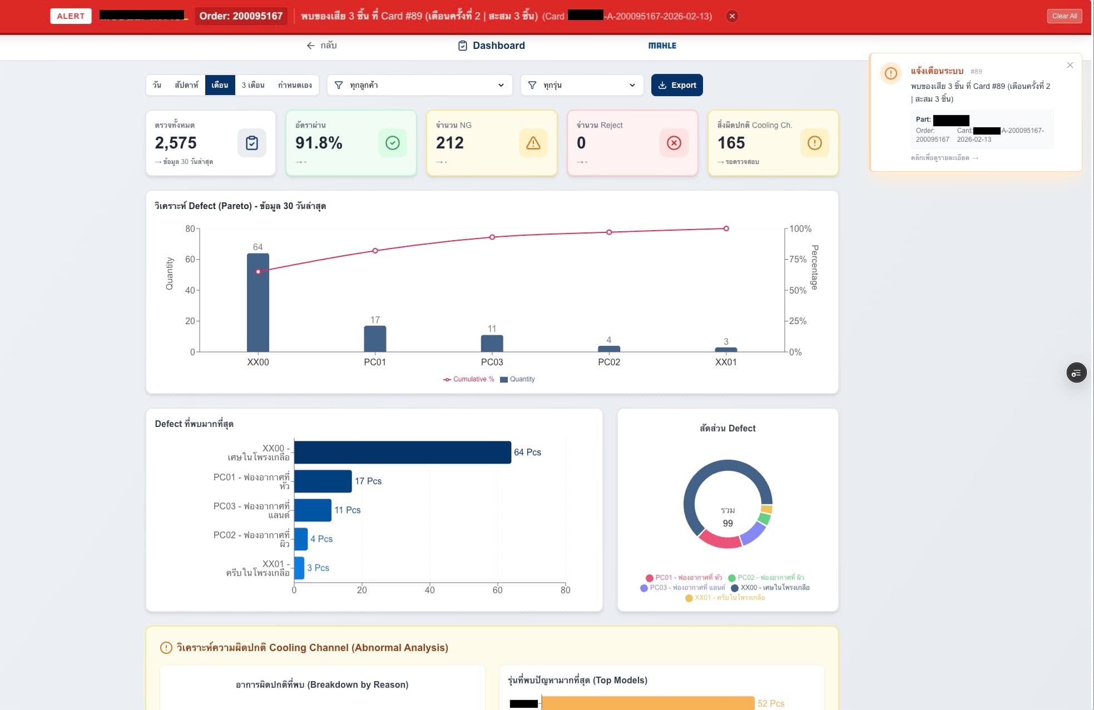The image size is (1094, 710).
Task: Open the all models filter dropdown
Action: click(582, 85)
